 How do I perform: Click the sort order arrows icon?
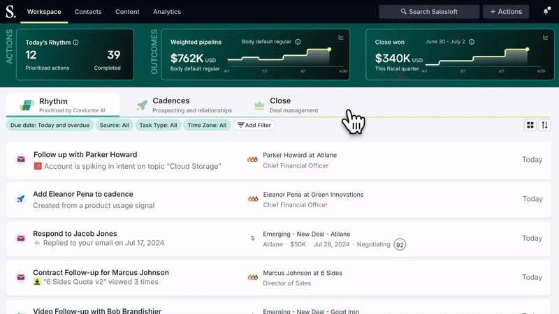click(544, 125)
